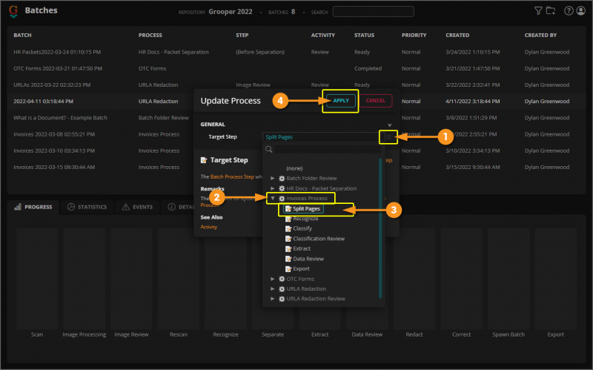Image resolution: width=593 pixels, height=370 pixels.
Task: Click the batches search field
Action: click(x=374, y=12)
